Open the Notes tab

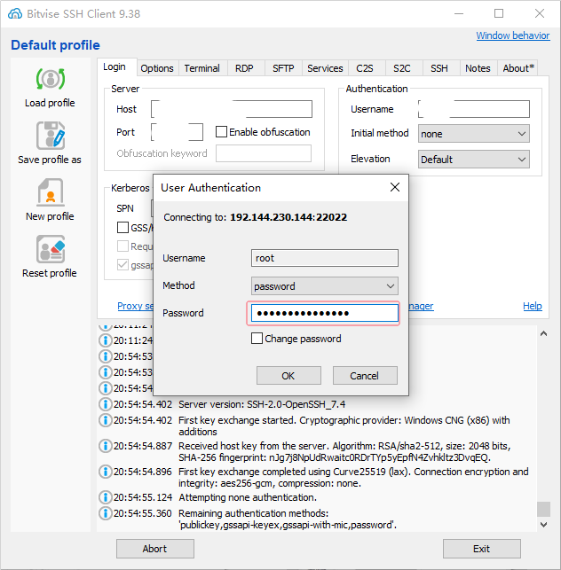478,68
